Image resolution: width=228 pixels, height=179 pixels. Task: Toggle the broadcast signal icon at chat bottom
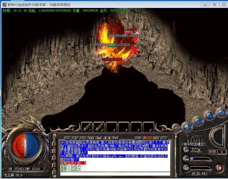point(54,173)
